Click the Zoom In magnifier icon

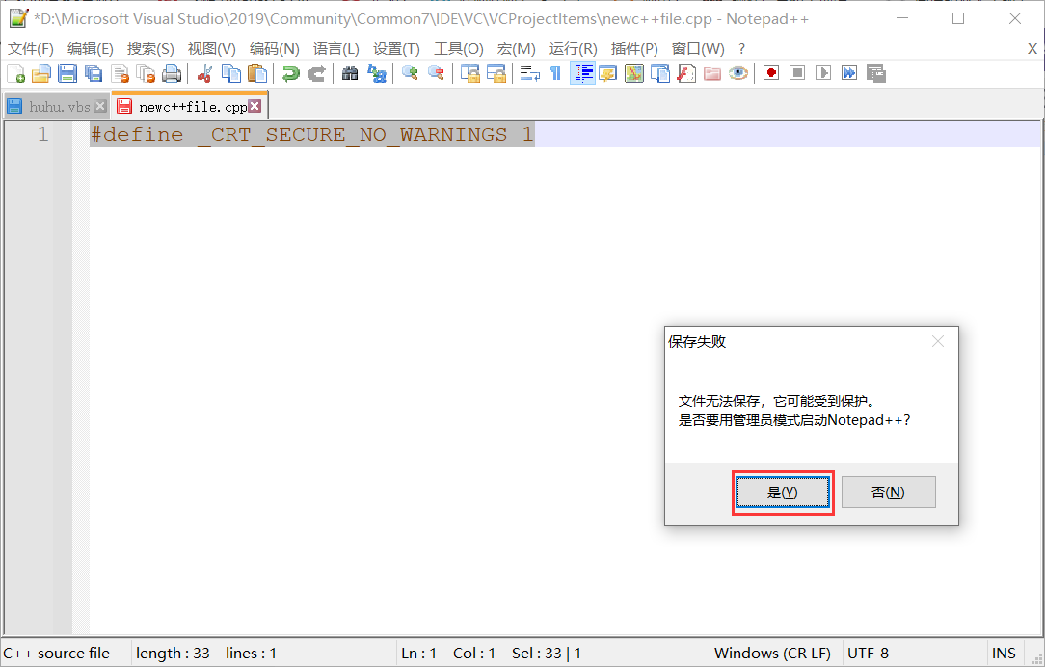408,72
